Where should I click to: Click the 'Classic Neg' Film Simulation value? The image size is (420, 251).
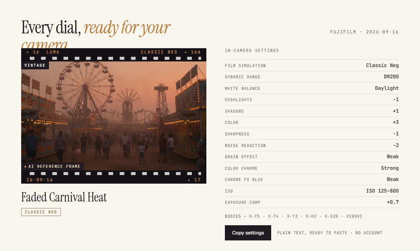click(x=382, y=65)
